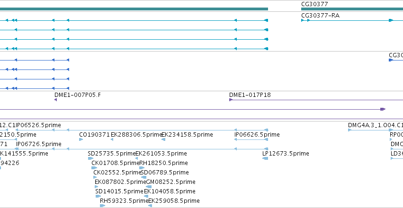Select the CK01708.5prime label
This screenshot has height=208, width=403.
tap(116, 163)
